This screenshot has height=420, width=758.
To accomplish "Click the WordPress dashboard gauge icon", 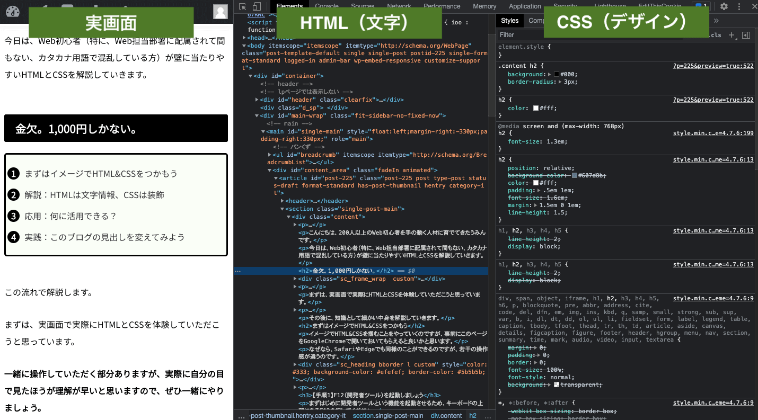I will click(x=12, y=12).
